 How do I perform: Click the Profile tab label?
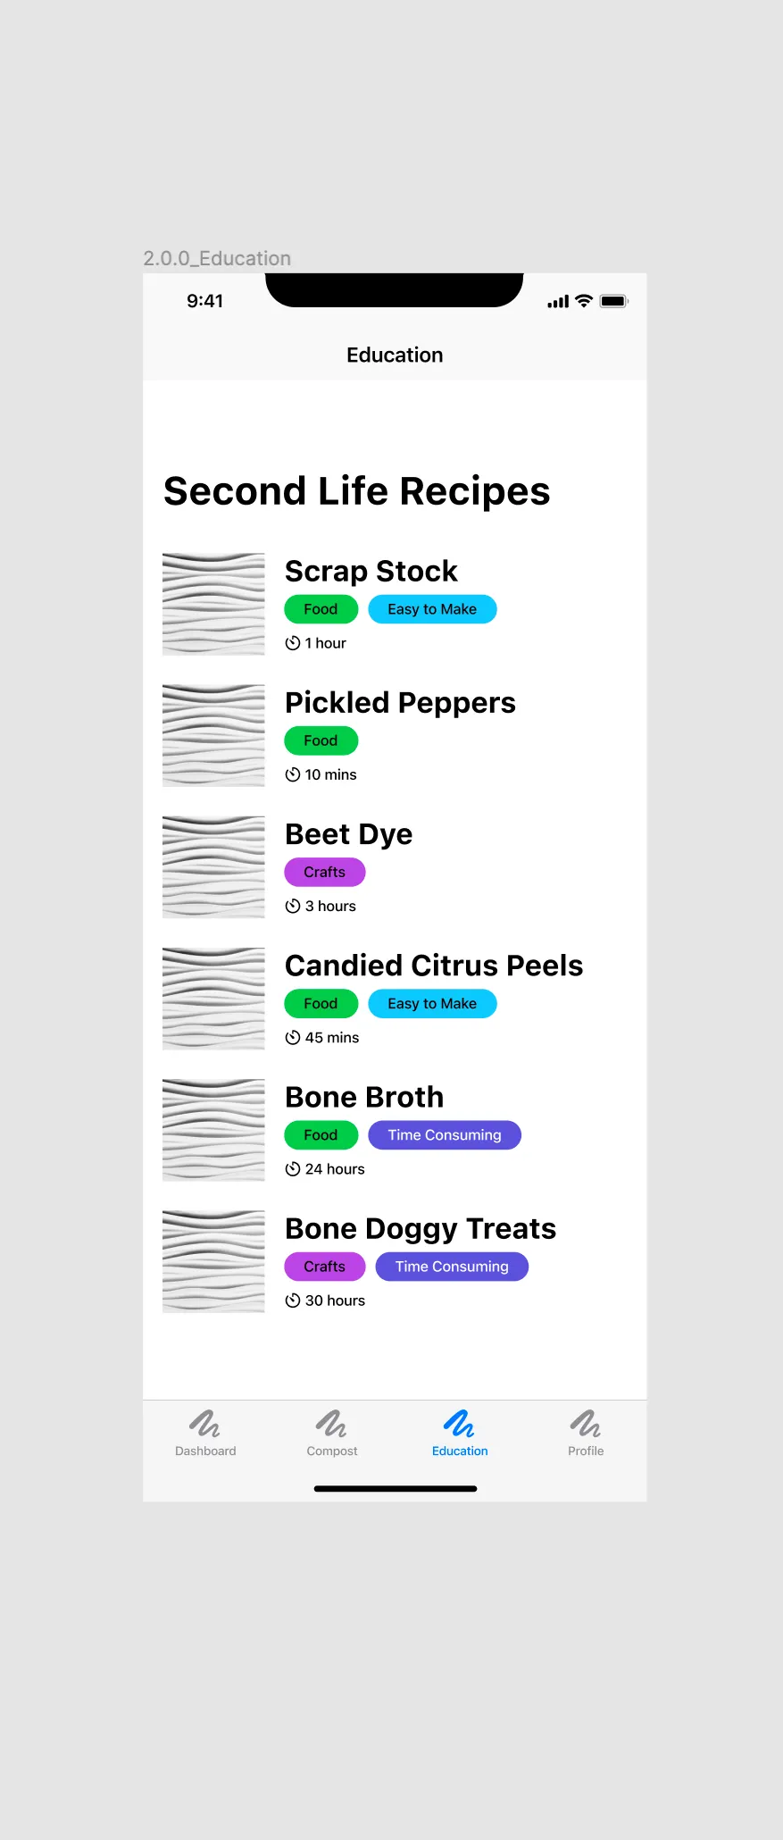tap(586, 1451)
